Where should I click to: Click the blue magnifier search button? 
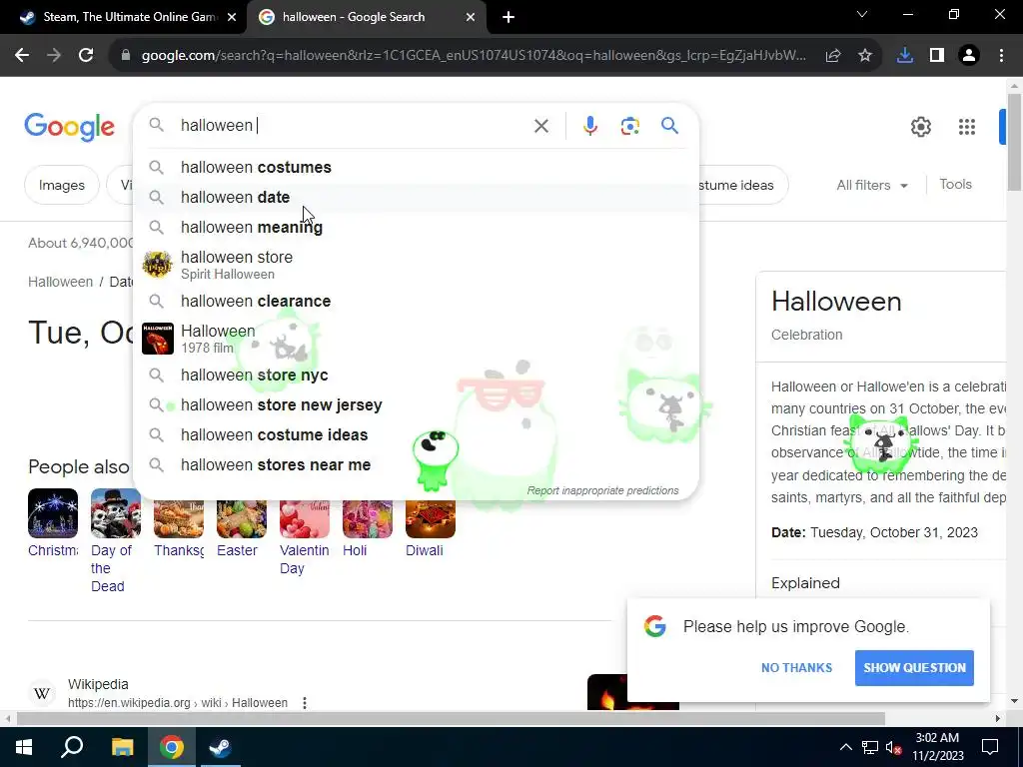point(669,126)
